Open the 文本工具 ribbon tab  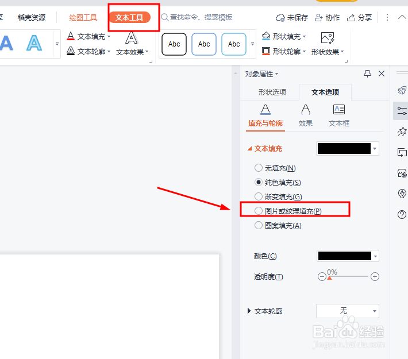[129, 17]
